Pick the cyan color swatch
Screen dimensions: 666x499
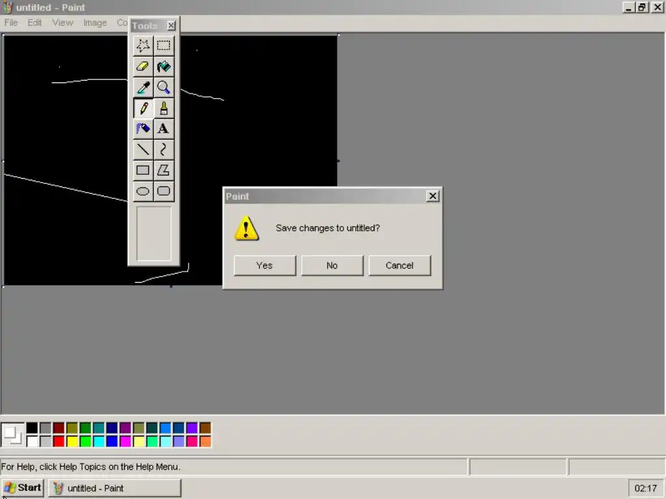tap(99, 441)
